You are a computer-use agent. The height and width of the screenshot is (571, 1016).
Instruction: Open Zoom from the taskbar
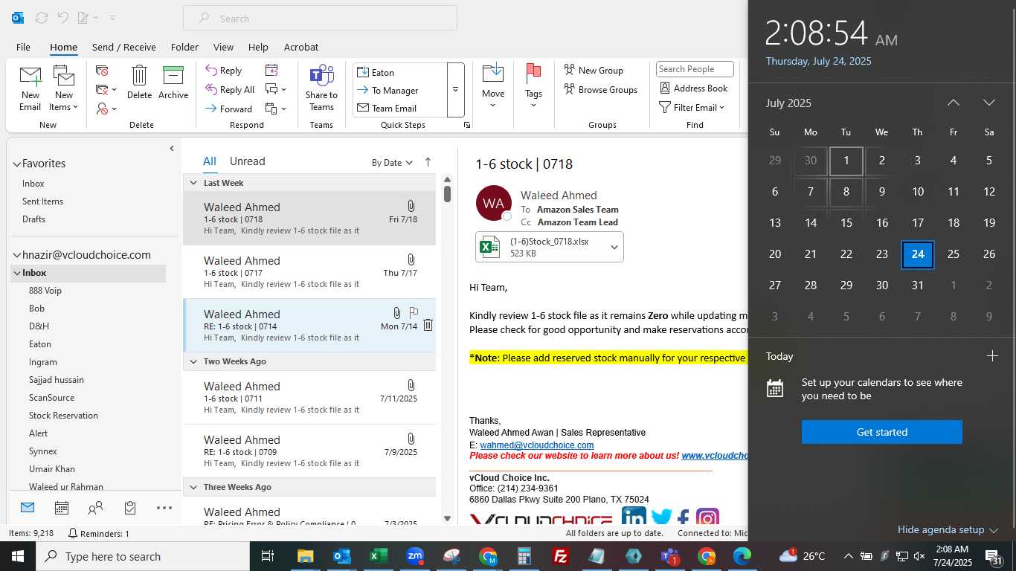coord(415,556)
